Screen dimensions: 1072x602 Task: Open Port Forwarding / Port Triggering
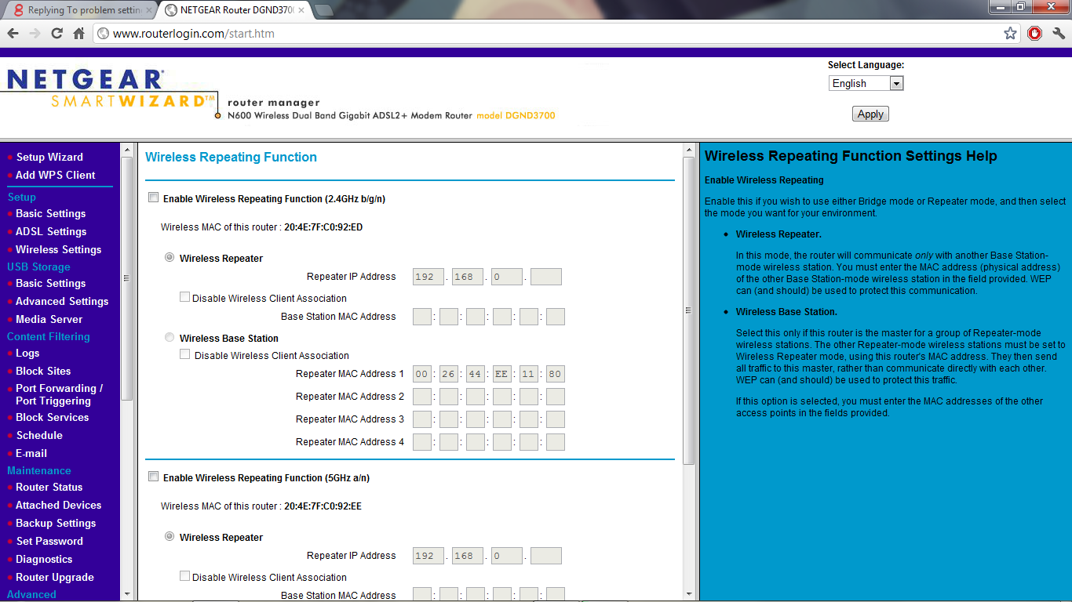pyautogui.click(x=59, y=394)
